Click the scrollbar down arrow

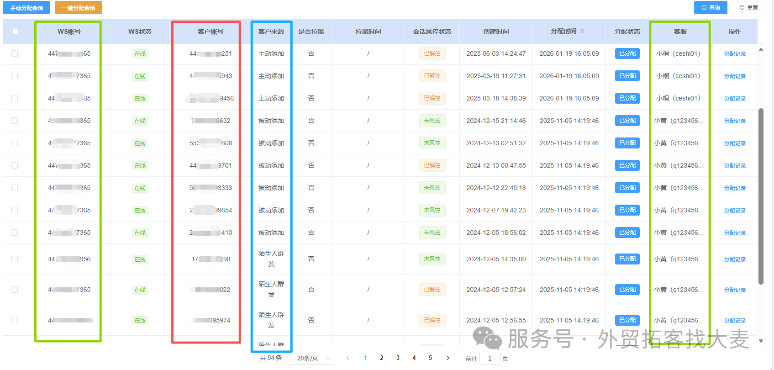[x=761, y=341]
